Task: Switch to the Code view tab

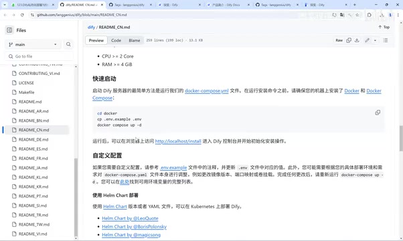Action: click(116, 40)
